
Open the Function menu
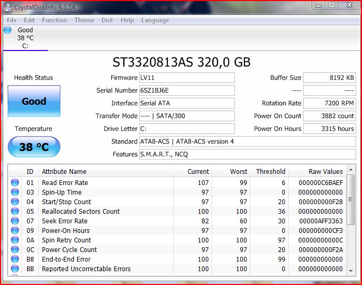[54, 20]
